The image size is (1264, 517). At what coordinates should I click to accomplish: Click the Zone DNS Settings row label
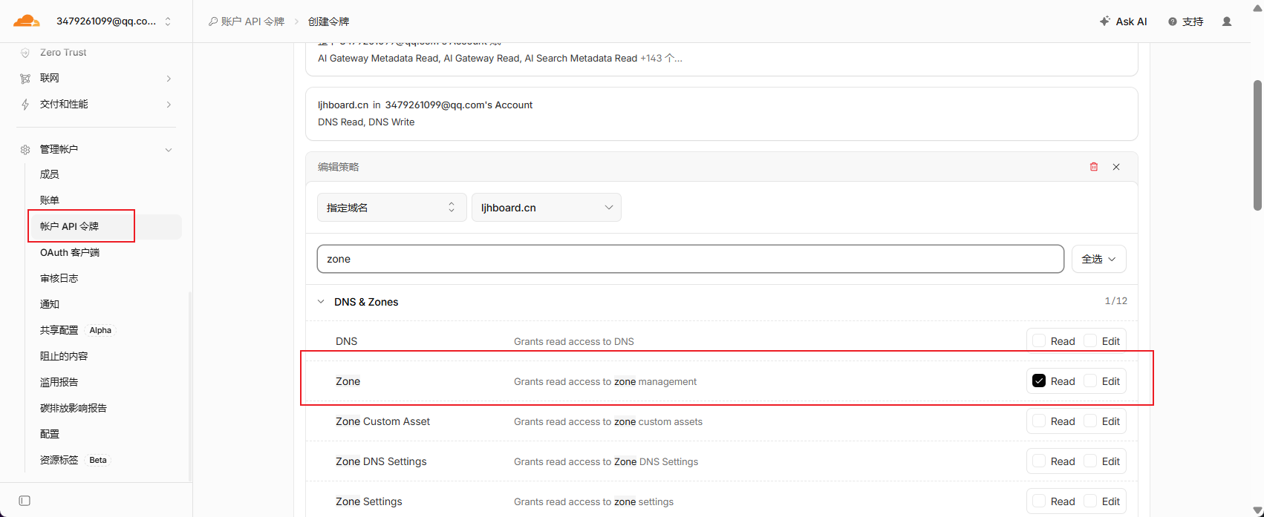(381, 461)
